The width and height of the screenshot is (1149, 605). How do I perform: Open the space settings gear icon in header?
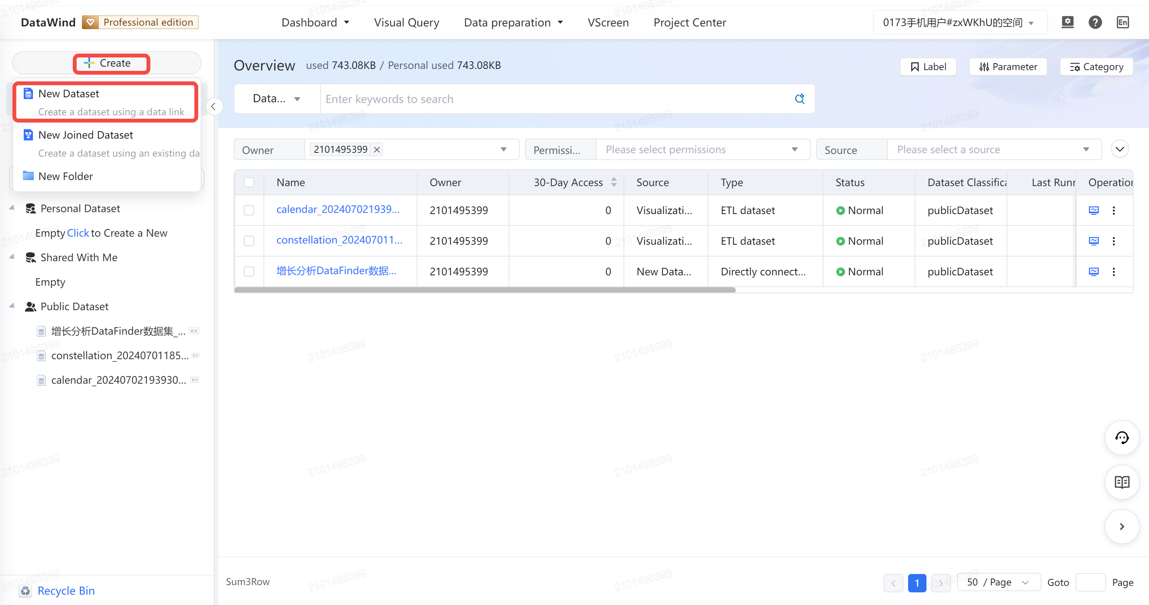1067,22
